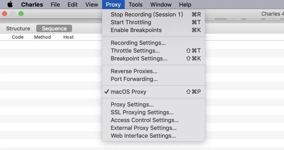Open the View menu
The width and height of the screenshot is (284, 150).
click(x=92, y=4)
